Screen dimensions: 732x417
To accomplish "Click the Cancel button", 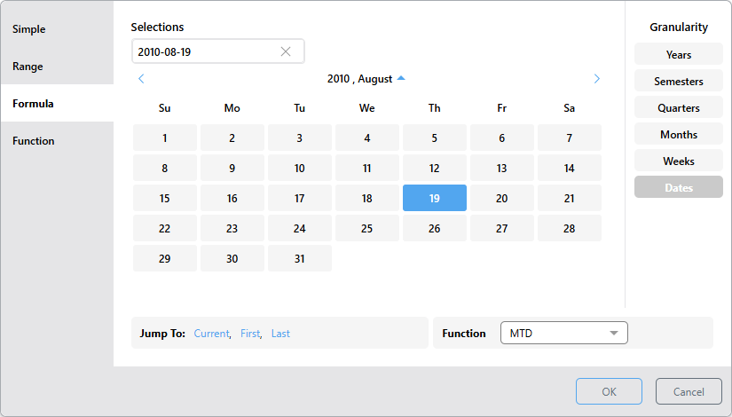I will (x=689, y=391).
